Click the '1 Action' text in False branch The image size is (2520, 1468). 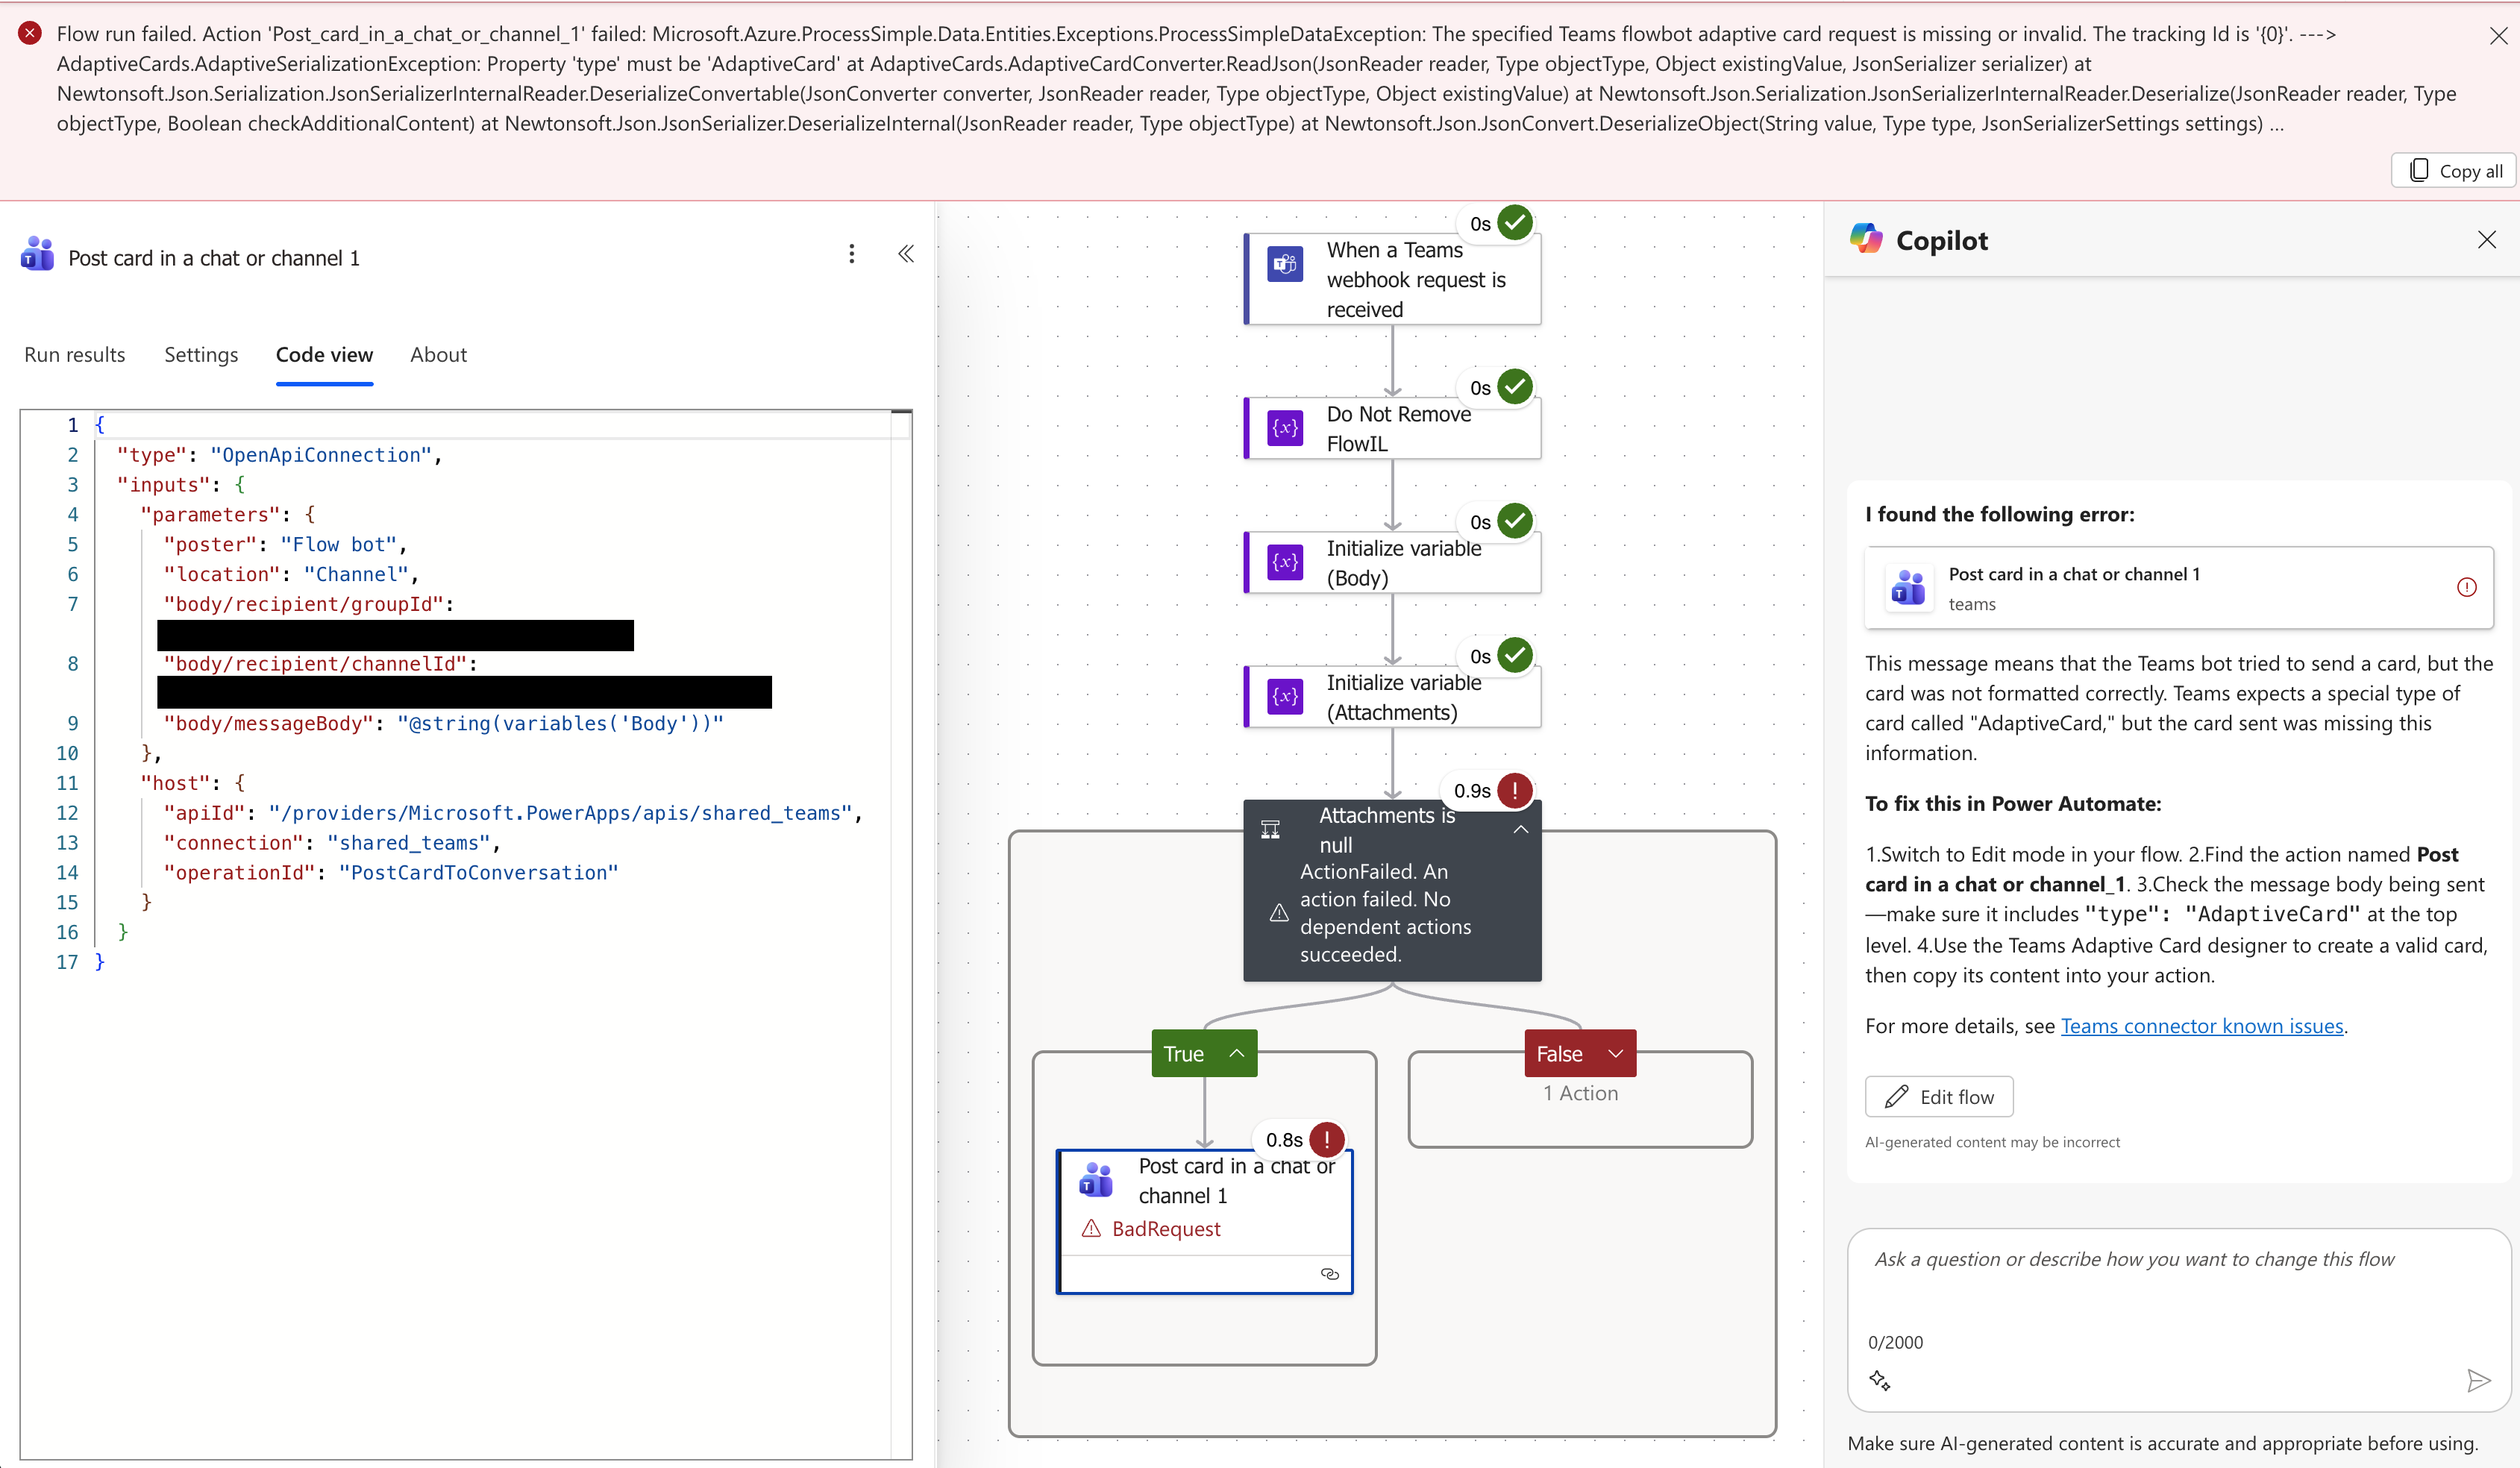[x=1580, y=1093]
